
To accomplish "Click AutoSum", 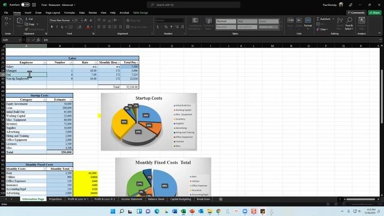I will 324,19.
